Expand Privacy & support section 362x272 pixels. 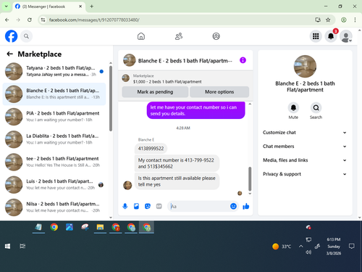click(x=305, y=174)
